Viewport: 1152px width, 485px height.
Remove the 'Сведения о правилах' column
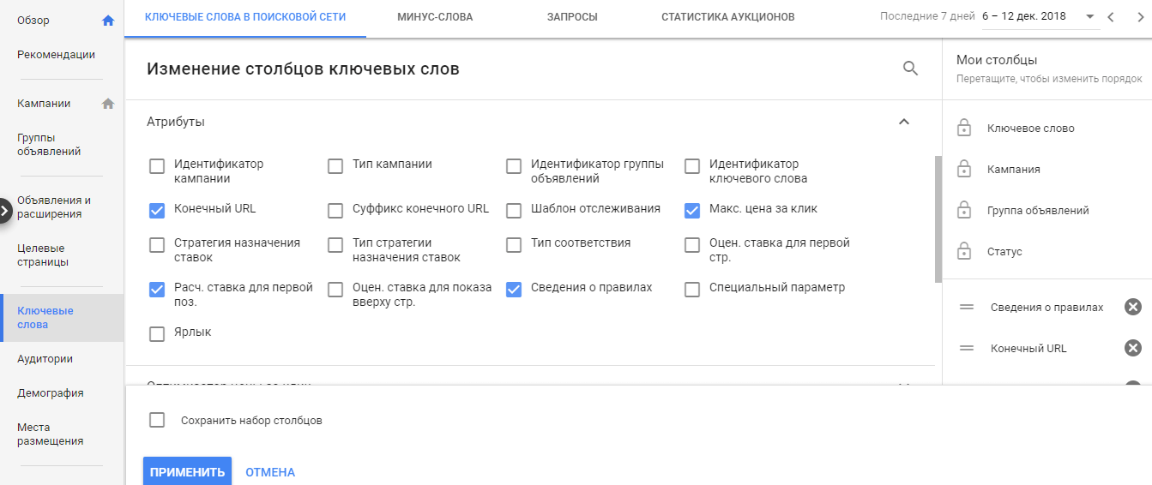pyautogui.click(x=1132, y=307)
